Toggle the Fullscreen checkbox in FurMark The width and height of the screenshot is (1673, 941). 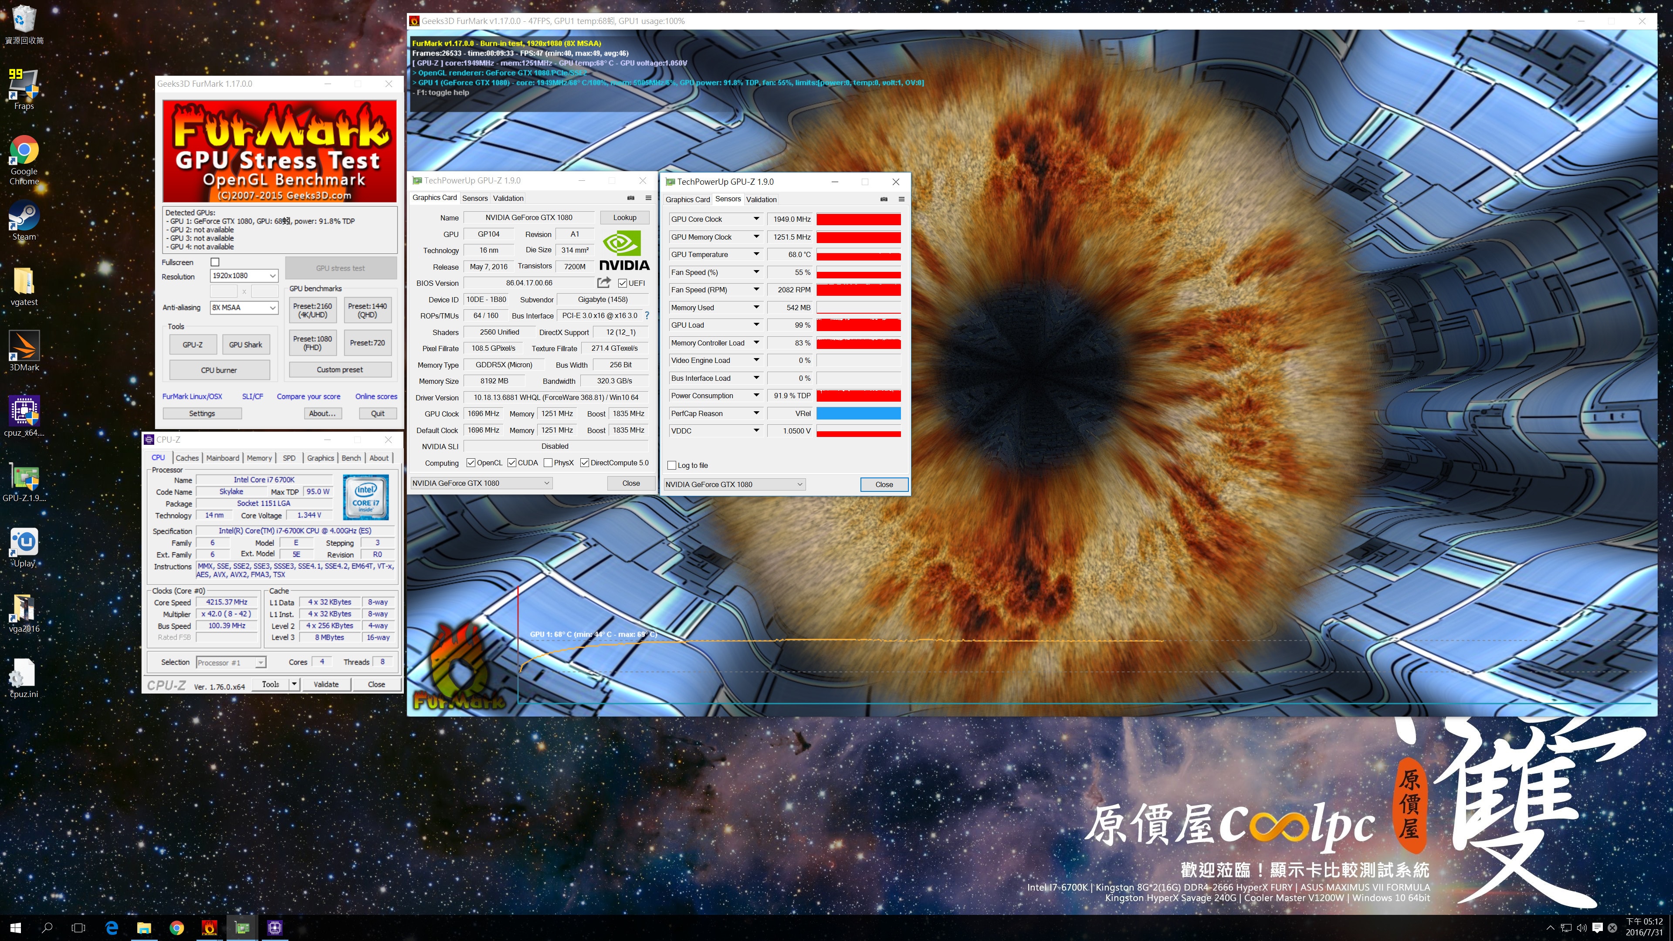(215, 262)
